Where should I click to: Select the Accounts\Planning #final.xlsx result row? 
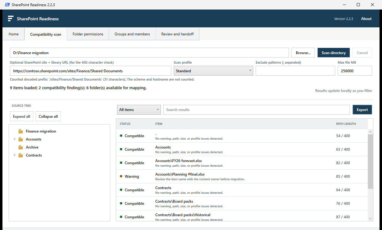coord(242,176)
